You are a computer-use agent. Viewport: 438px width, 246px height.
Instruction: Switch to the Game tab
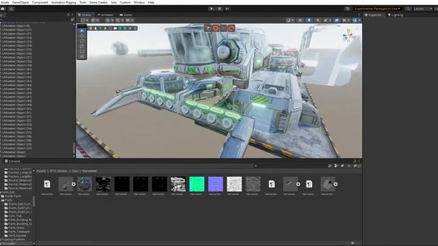[x=126, y=15]
